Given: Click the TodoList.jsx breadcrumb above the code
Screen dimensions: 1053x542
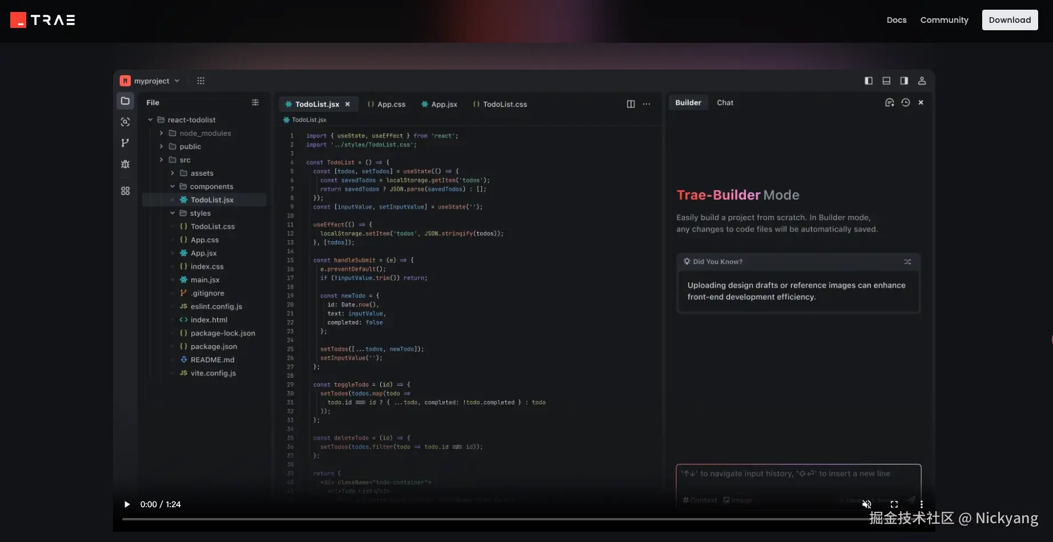Looking at the screenshot, I should pyautogui.click(x=305, y=120).
